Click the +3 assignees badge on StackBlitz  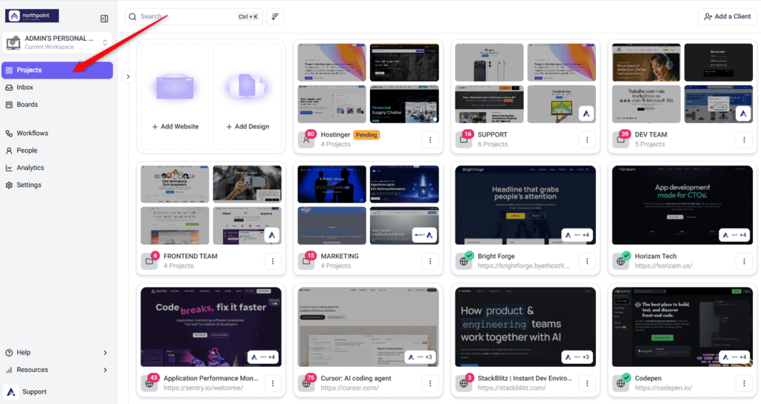point(577,357)
